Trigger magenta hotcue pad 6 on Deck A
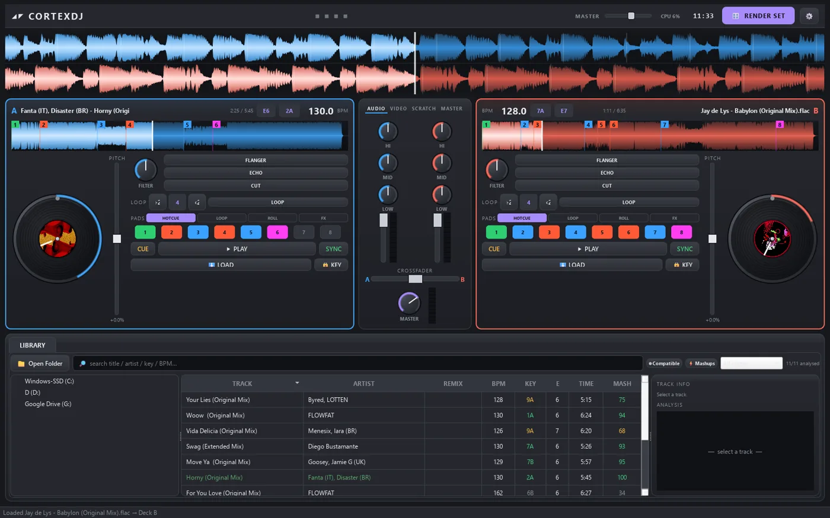This screenshot has width=830, height=518. point(277,232)
